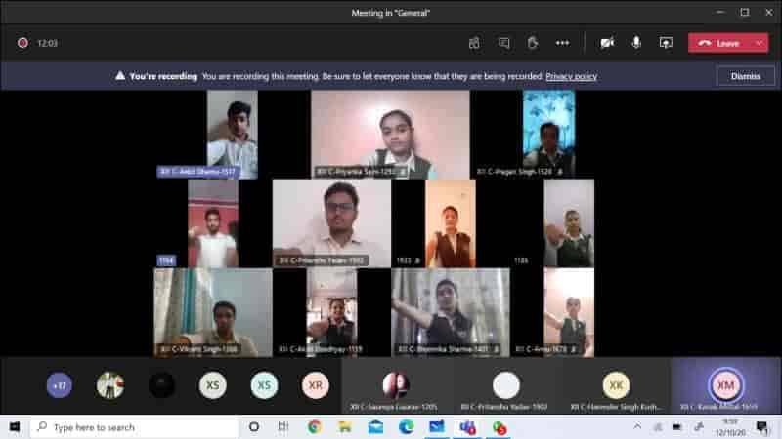
Task: Open Google Chrome from the taskbar
Action: [315, 427]
